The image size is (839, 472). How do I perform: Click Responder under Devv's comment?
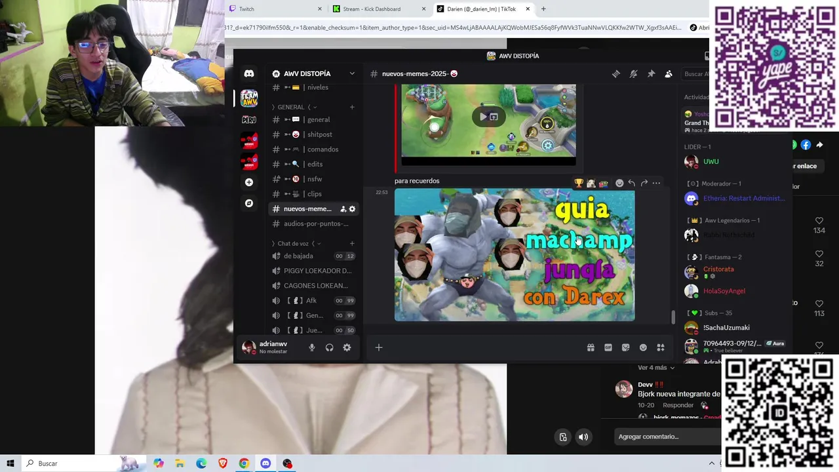coord(678,405)
